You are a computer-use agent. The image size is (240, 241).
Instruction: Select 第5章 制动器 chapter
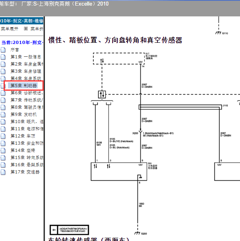(24, 86)
